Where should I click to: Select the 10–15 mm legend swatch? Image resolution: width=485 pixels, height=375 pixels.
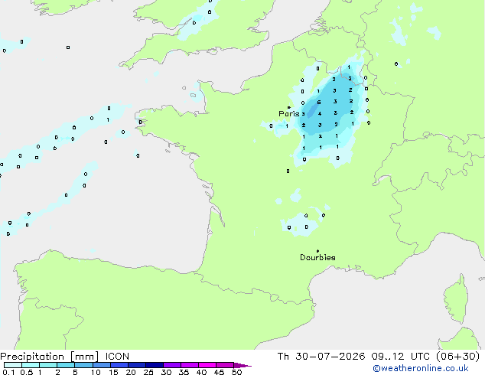tap(101, 365)
